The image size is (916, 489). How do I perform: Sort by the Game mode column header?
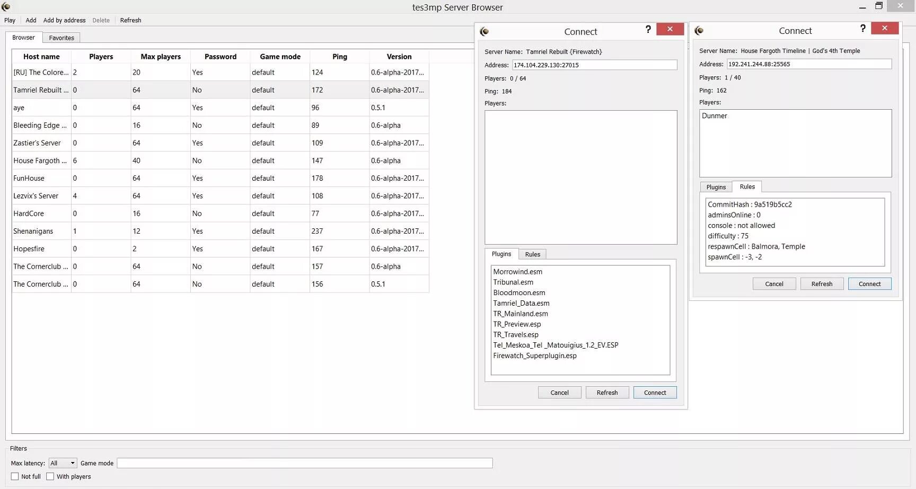coord(280,57)
